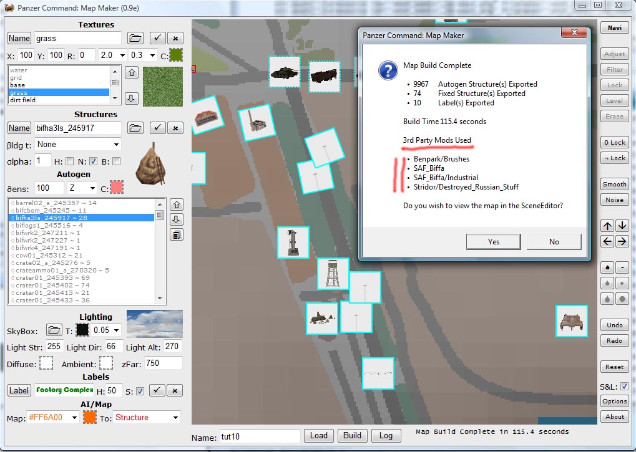Click the Navi button
The image size is (636, 452).
pyautogui.click(x=615, y=27)
